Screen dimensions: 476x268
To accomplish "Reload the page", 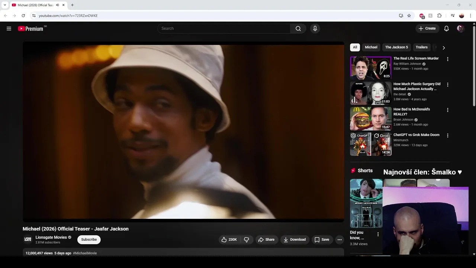I will (x=23, y=16).
